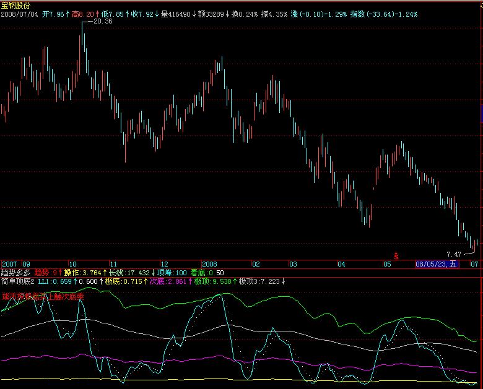
Task: Click the 趋势:9 indicator value
Action: [x=46, y=273]
